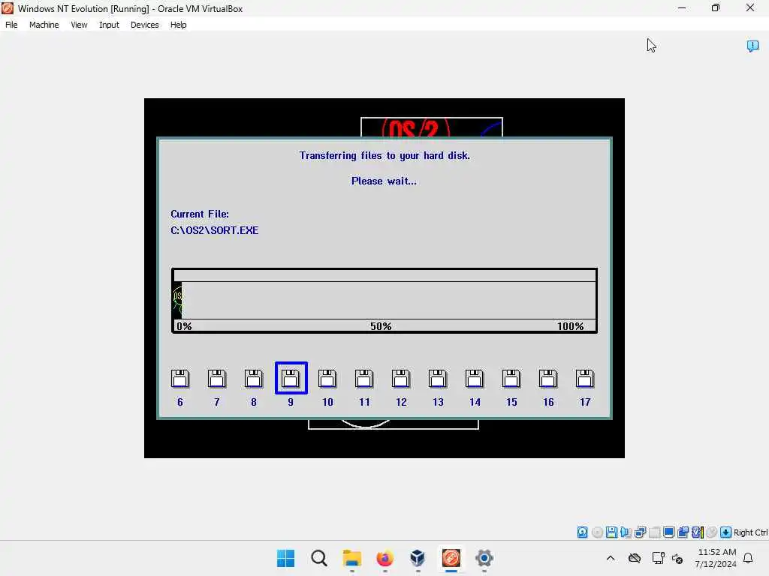Click floppy disk icon number 12

pos(401,379)
